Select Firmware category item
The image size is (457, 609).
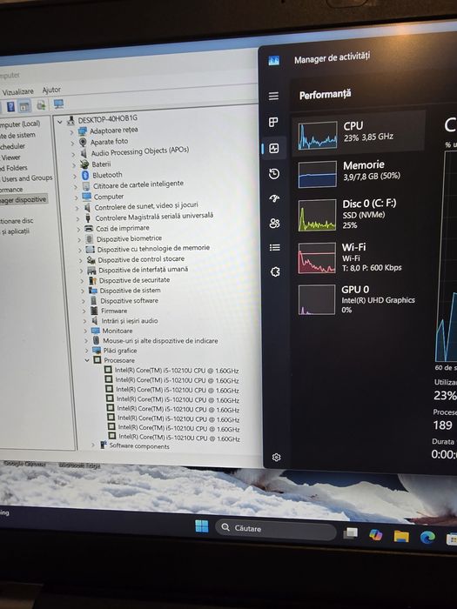tap(114, 311)
